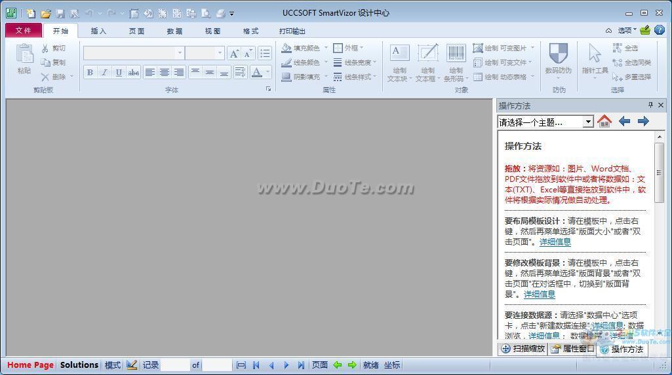Switch to the Insert (插入) tab
The width and height of the screenshot is (672, 375).
coord(98,31)
